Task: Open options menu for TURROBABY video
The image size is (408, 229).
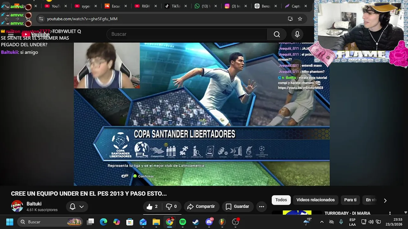Action: pyautogui.click(x=390, y=213)
